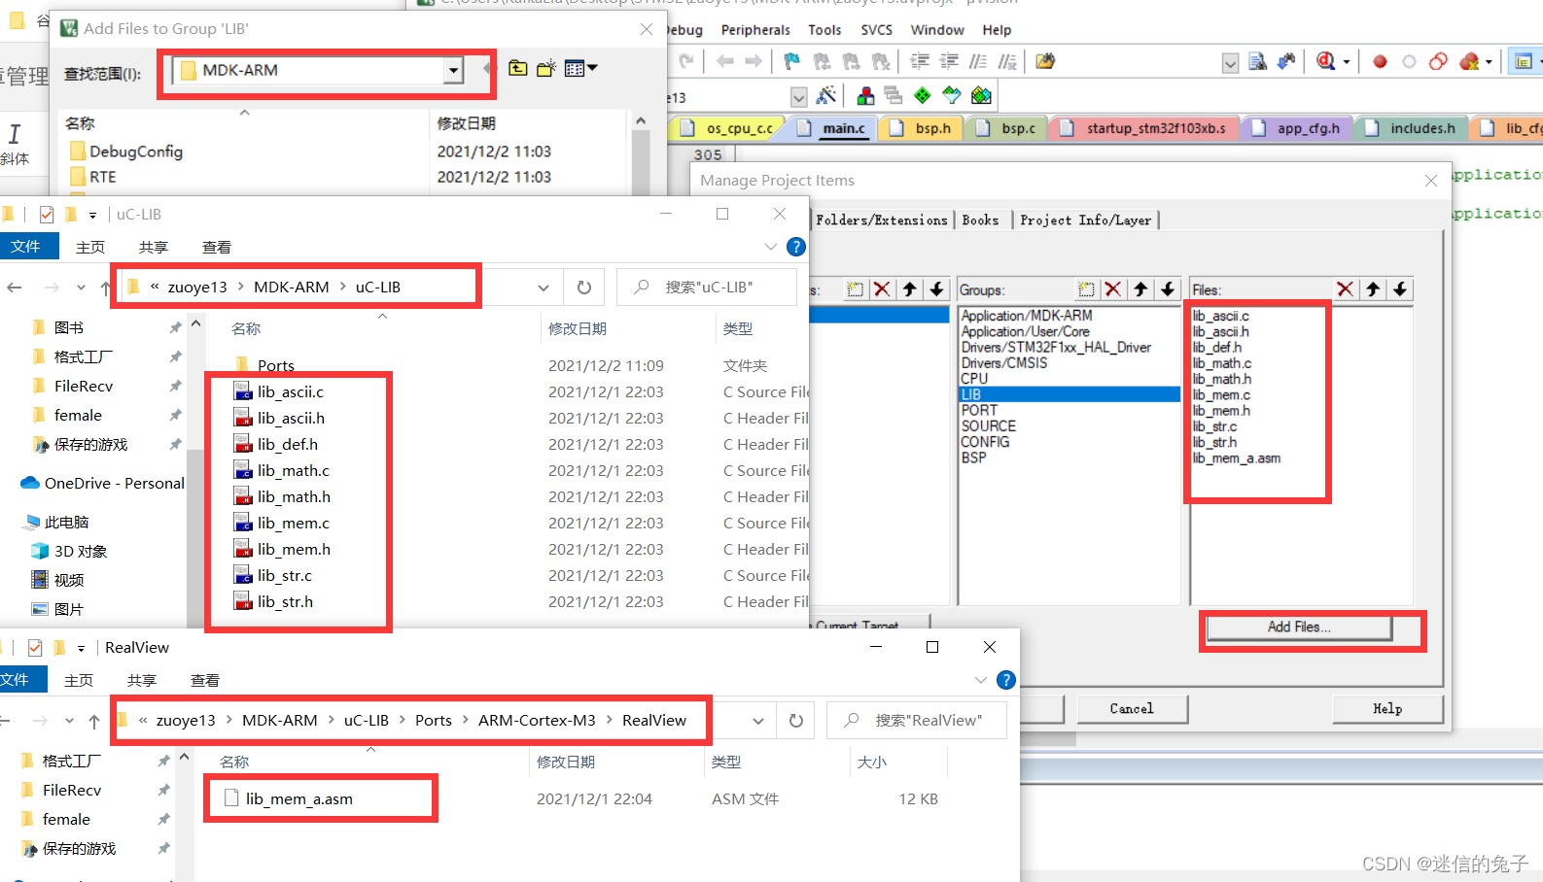Screen dimensions: 1543x882
Task: Delete the selected file with red X in Files
Action: (x=1346, y=289)
